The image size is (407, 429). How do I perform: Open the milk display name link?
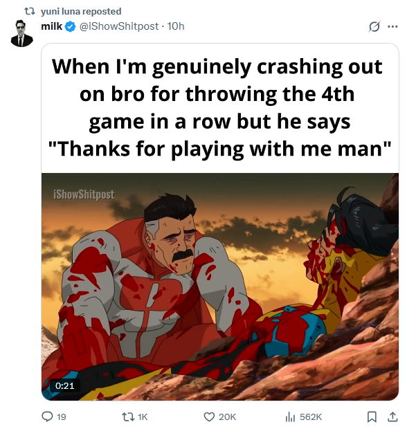(x=52, y=26)
